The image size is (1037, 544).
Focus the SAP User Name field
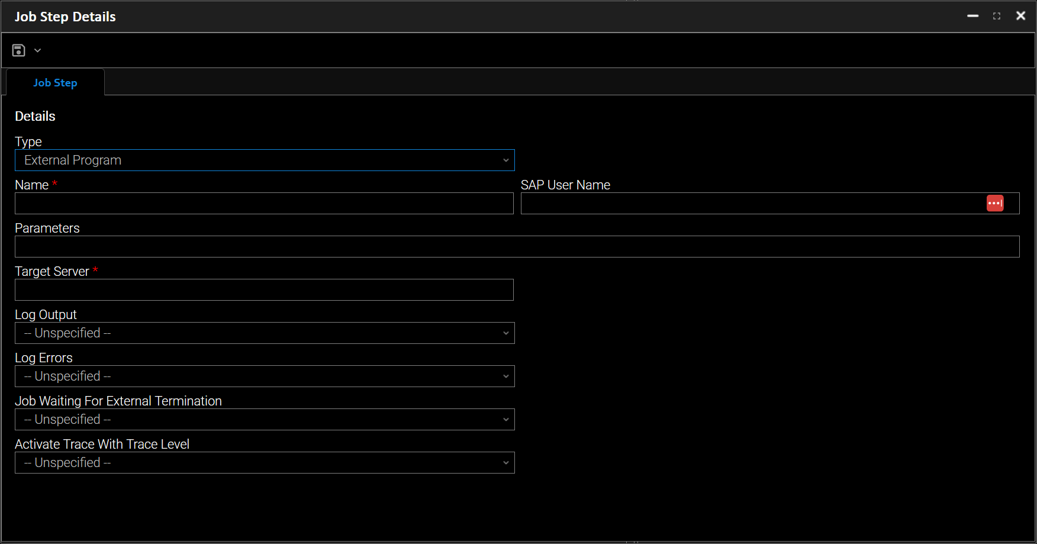coord(752,204)
